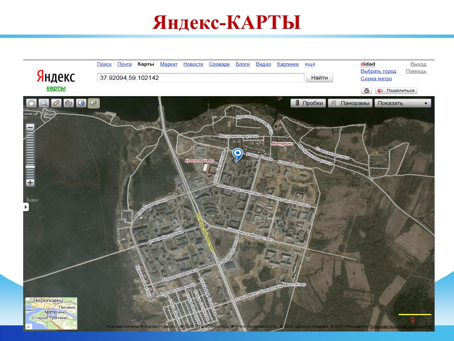Viewport: 454px width, 341px height.
Task: Click the Красная Горка map label
Action: click(x=200, y=161)
